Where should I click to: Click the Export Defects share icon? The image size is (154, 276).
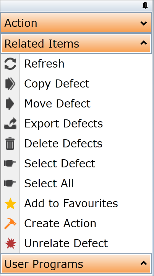click(x=10, y=124)
